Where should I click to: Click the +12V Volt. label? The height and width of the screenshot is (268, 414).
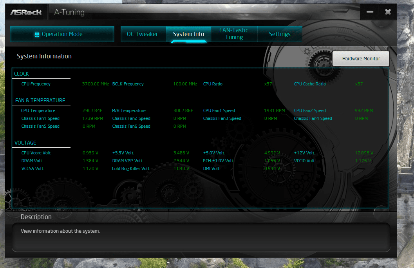(304, 153)
